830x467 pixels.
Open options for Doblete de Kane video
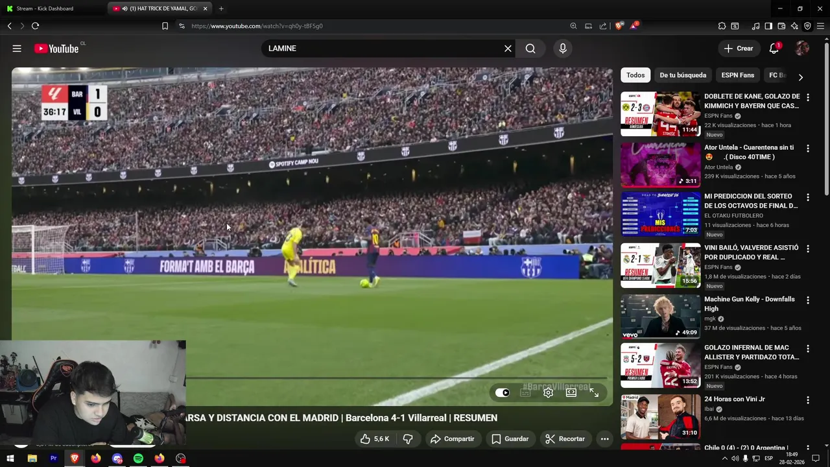pyautogui.click(x=808, y=97)
